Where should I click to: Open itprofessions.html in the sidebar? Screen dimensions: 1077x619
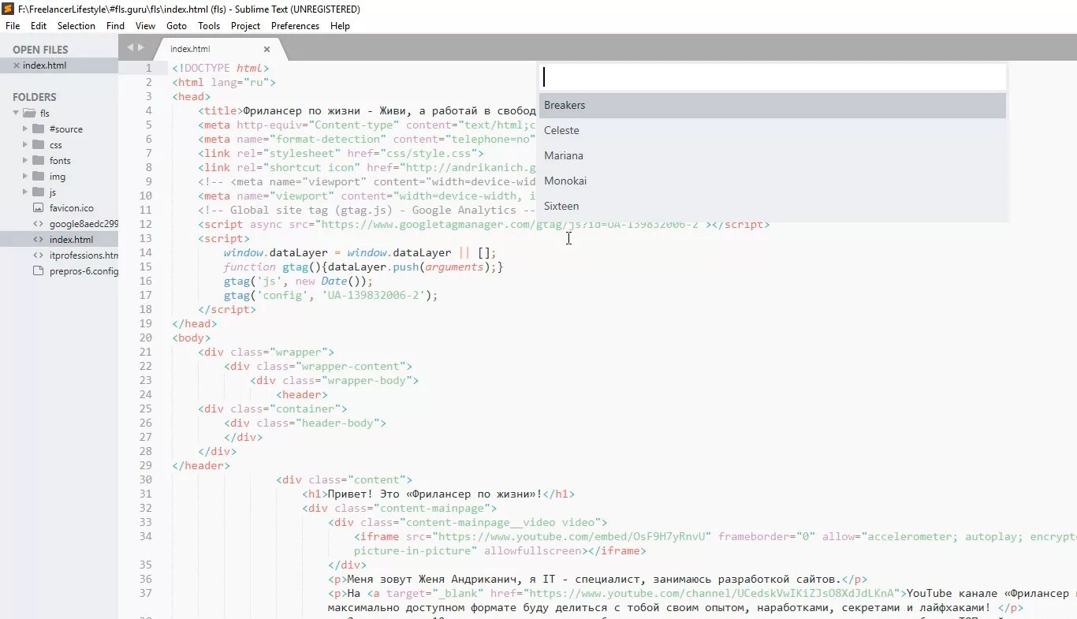coord(84,255)
